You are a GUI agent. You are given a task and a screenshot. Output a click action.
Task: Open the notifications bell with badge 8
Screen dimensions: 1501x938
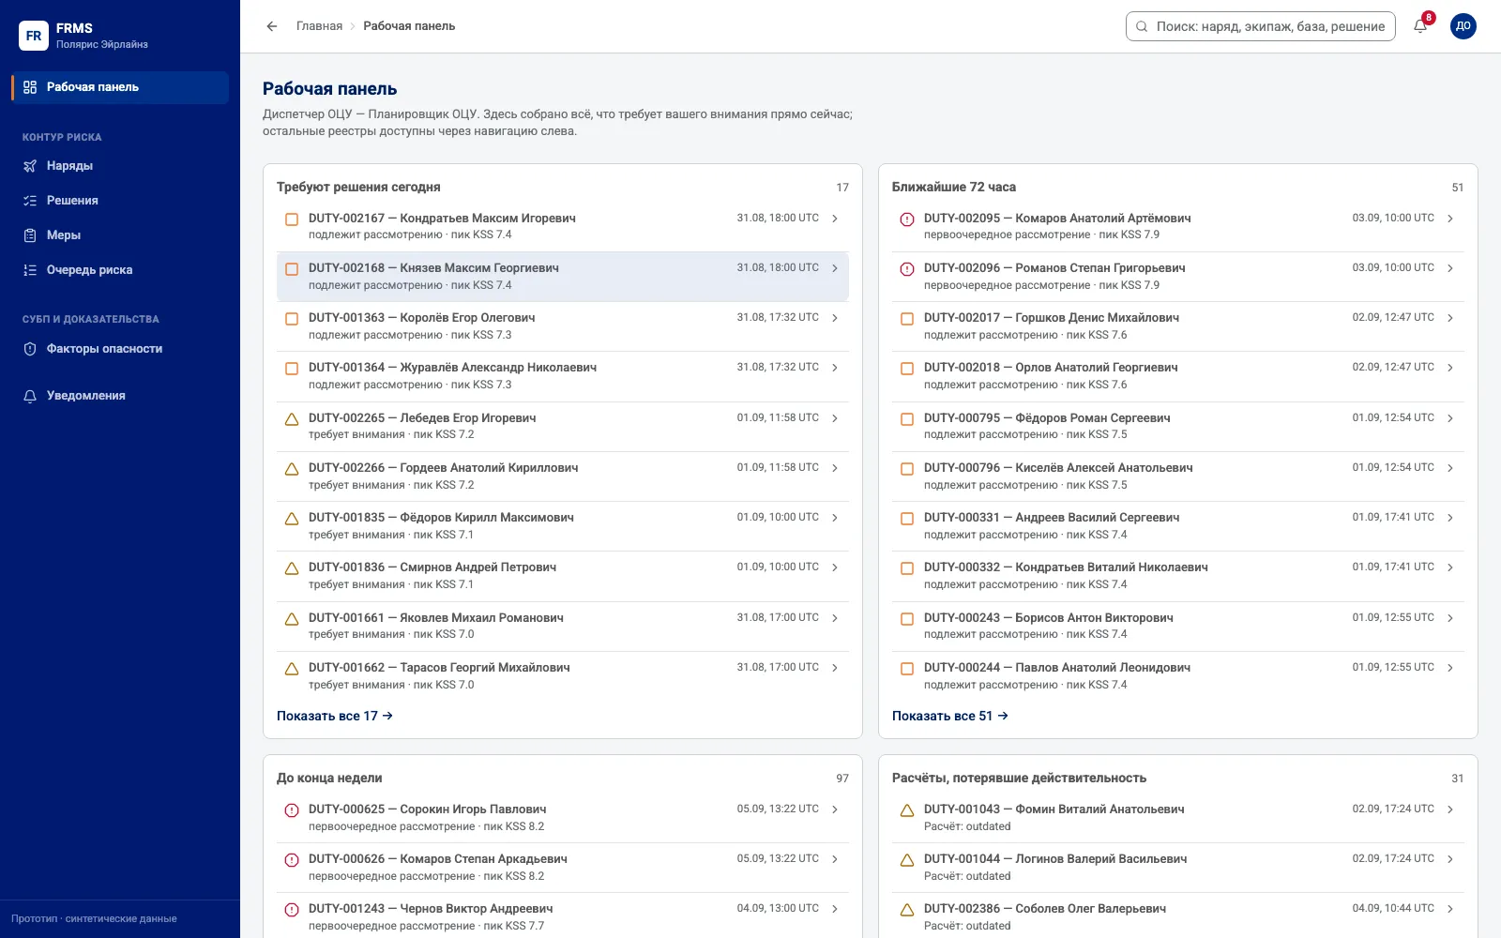click(x=1420, y=26)
